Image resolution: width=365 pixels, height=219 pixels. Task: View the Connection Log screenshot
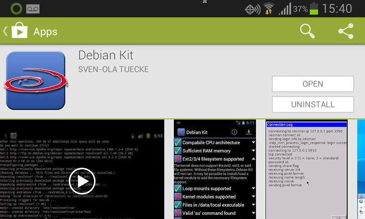point(307,169)
